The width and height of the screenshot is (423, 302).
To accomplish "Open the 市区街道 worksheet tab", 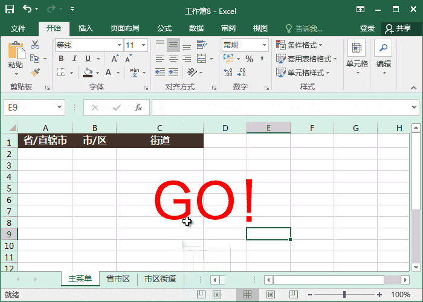I will pyautogui.click(x=160, y=279).
